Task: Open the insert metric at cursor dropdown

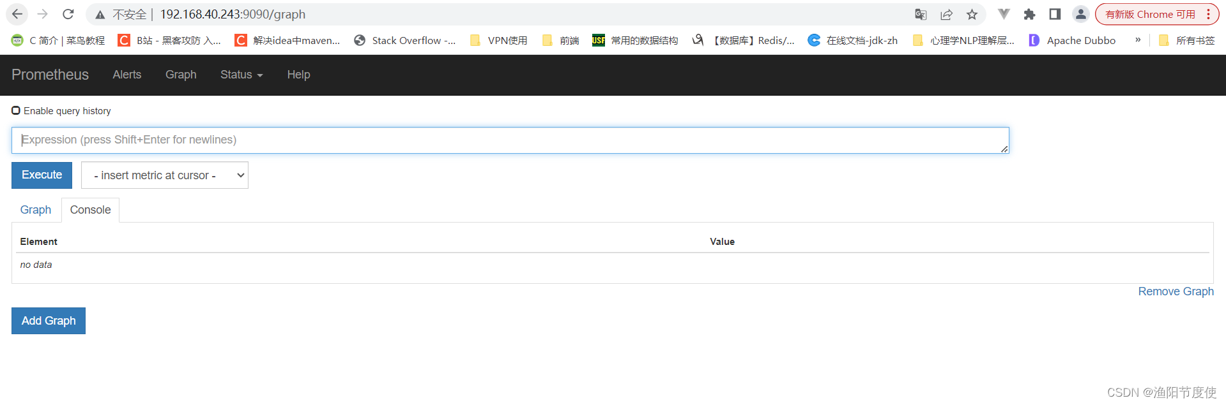Action: pos(165,175)
